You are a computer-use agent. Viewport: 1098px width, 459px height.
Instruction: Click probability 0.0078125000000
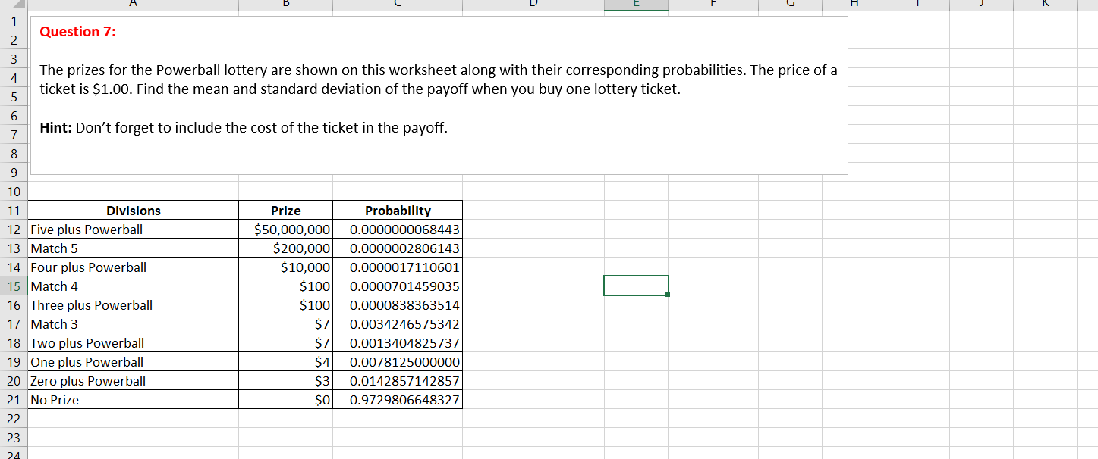pos(398,362)
